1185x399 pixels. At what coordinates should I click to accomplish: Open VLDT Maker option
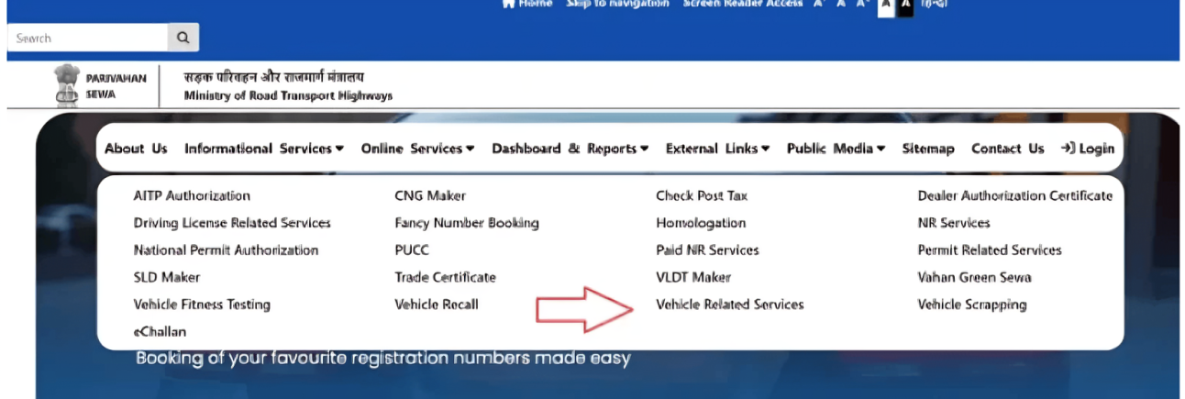tap(693, 277)
